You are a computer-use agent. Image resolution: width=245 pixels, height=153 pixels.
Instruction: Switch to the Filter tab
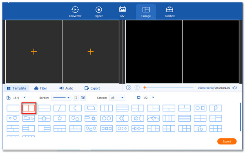tap(40, 88)
